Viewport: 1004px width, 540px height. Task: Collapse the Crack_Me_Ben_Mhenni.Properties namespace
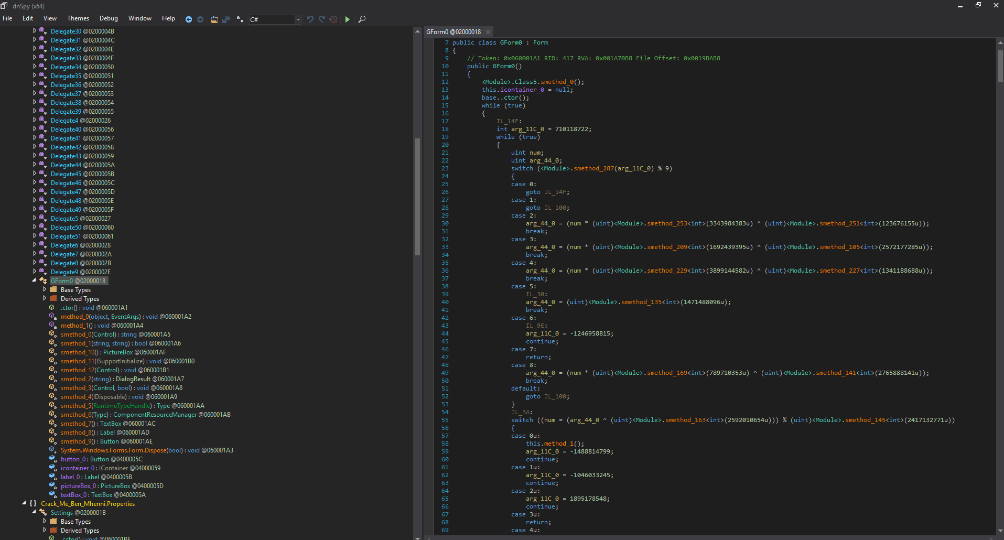pos(24,503)
